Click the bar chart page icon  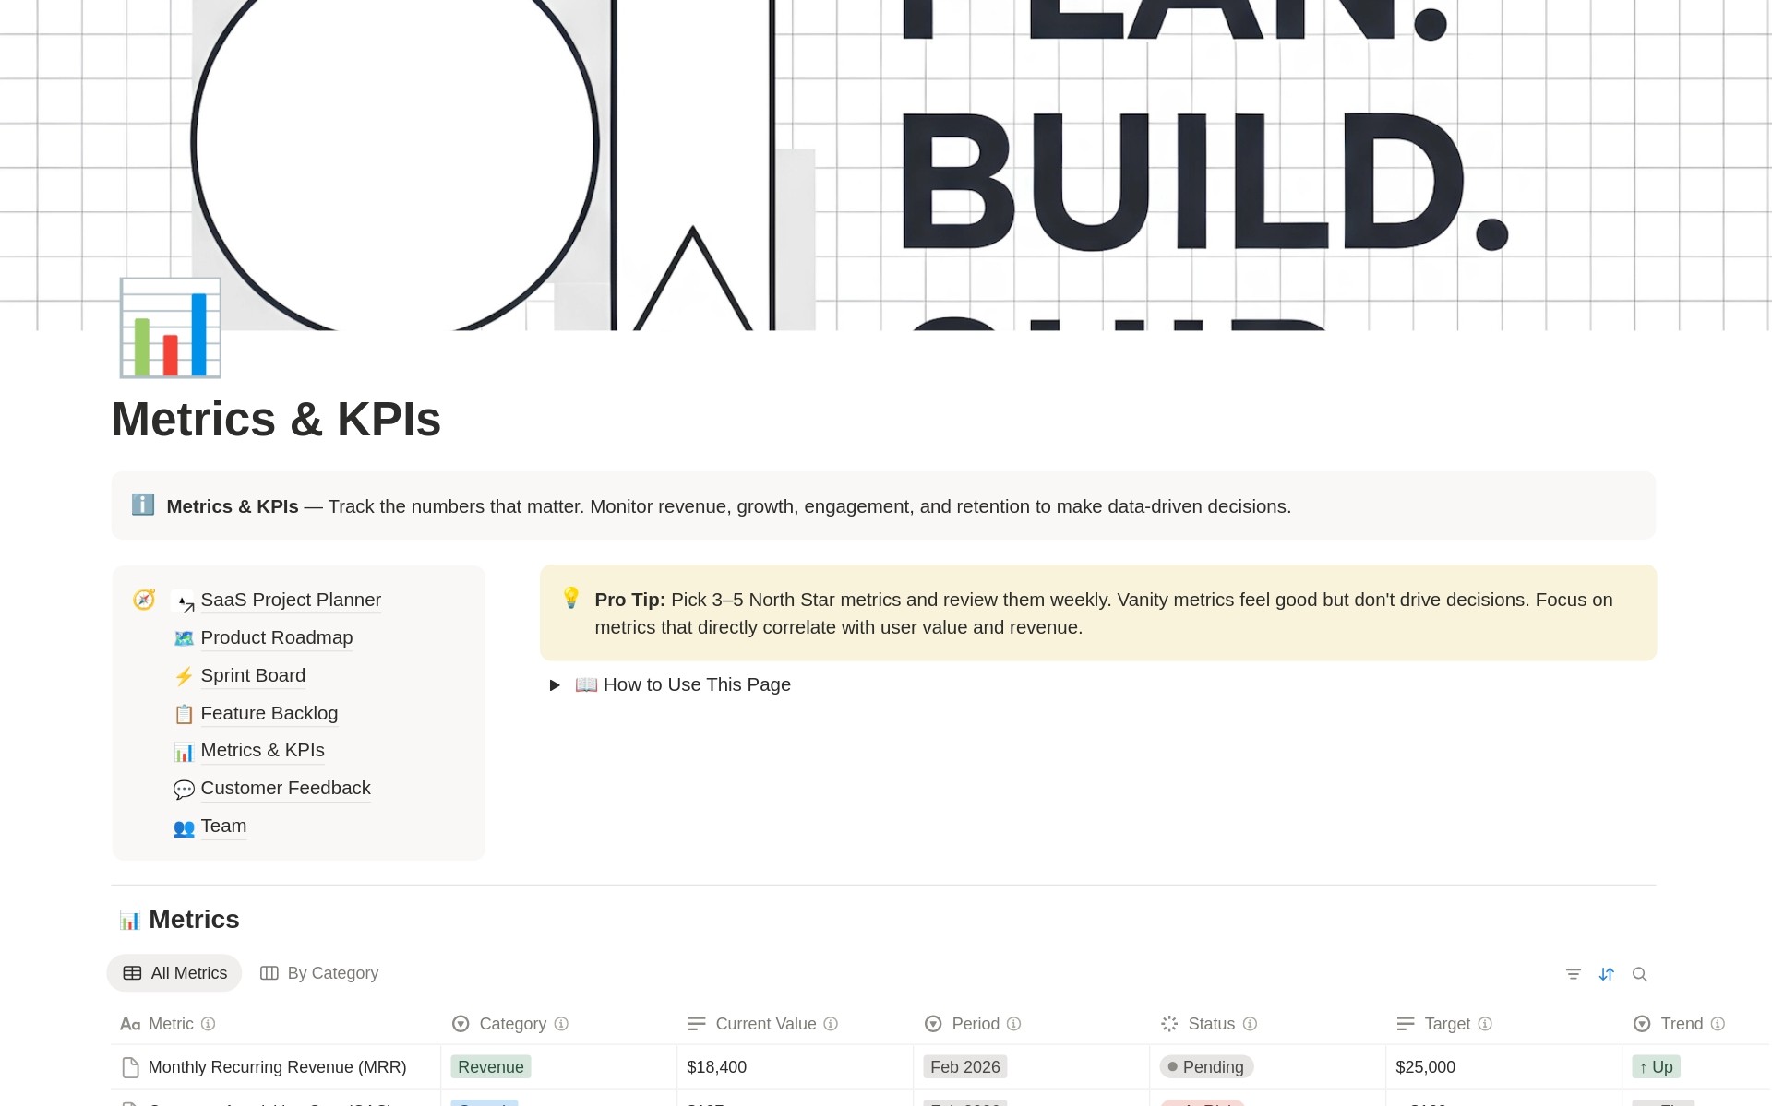[x=171, y=328]
